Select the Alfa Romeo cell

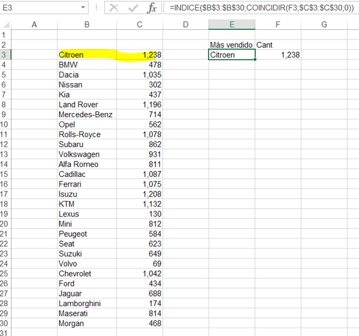[87, 164]
